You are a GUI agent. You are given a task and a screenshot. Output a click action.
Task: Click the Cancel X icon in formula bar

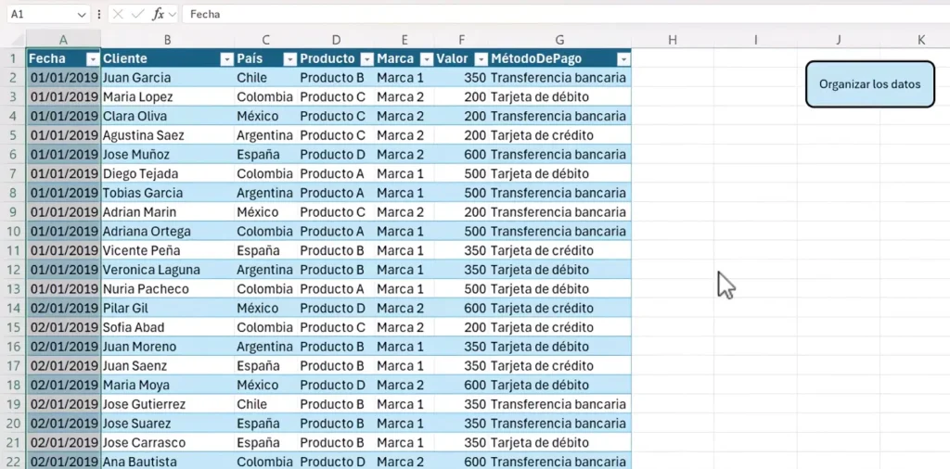(118, 15)
